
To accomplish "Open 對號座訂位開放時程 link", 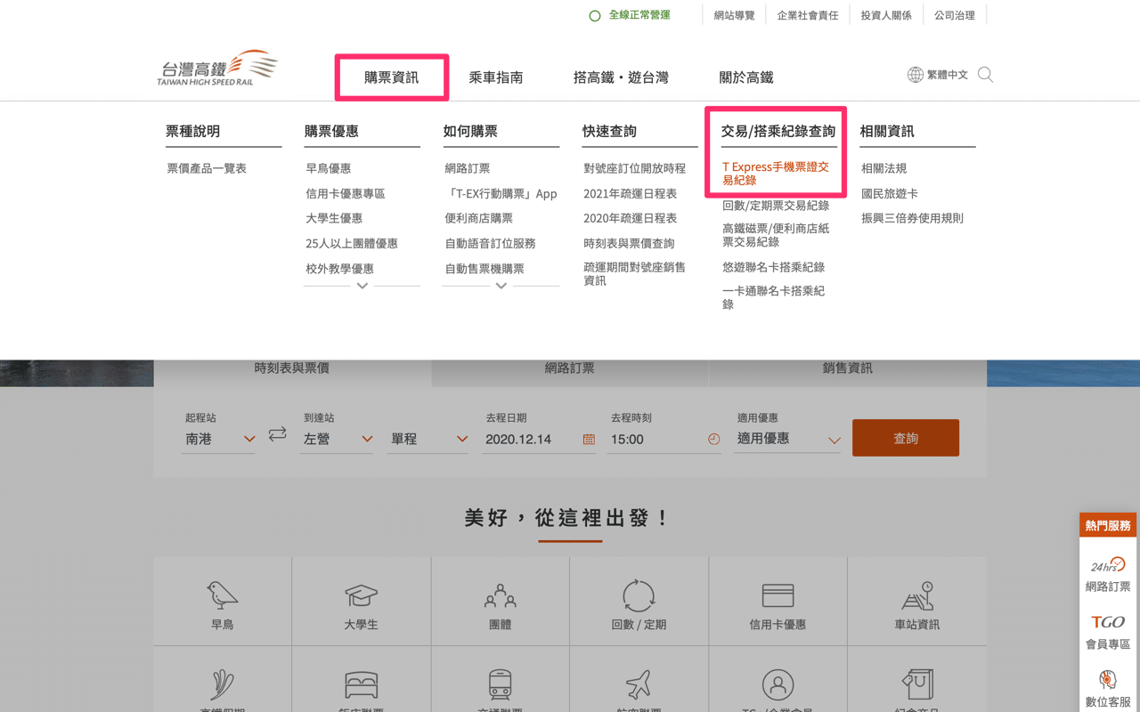I will (635, 168).
